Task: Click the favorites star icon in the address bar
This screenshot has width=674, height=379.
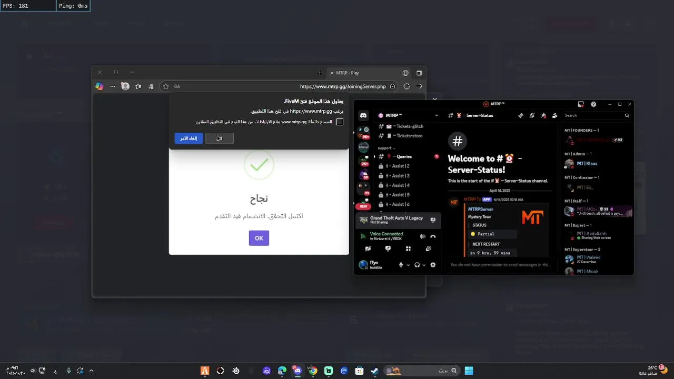Action: pos(166,86)
